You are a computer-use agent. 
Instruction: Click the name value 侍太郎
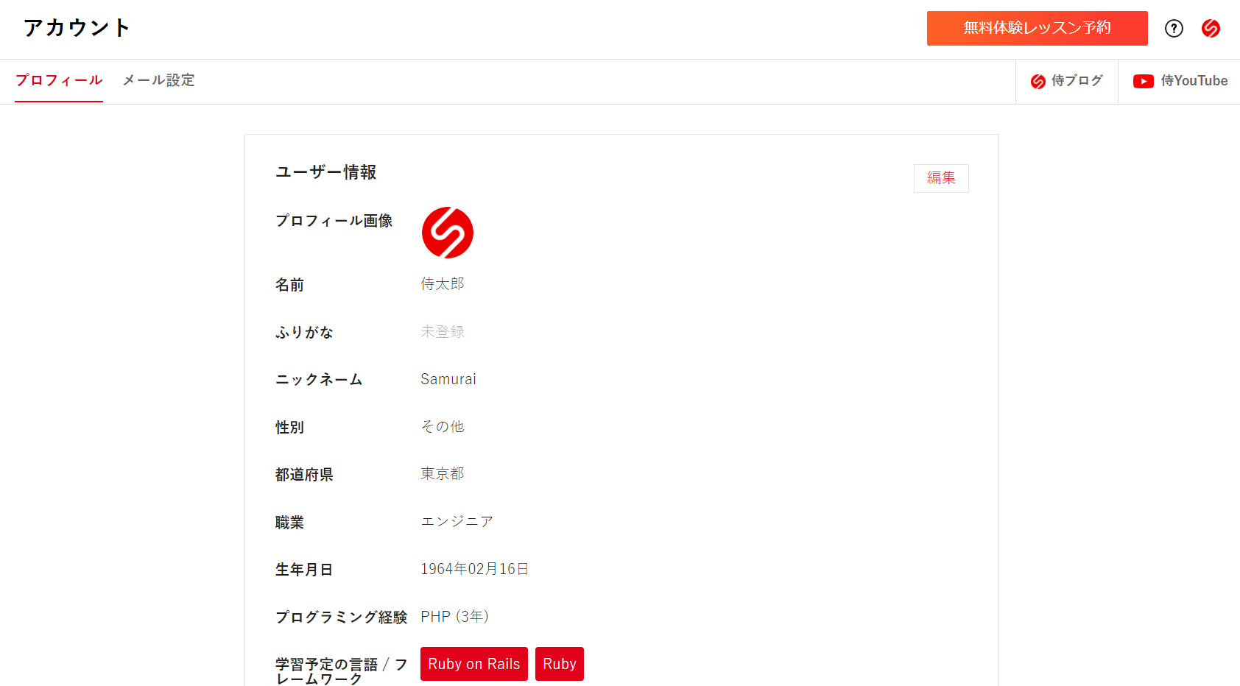pos(442,284)
